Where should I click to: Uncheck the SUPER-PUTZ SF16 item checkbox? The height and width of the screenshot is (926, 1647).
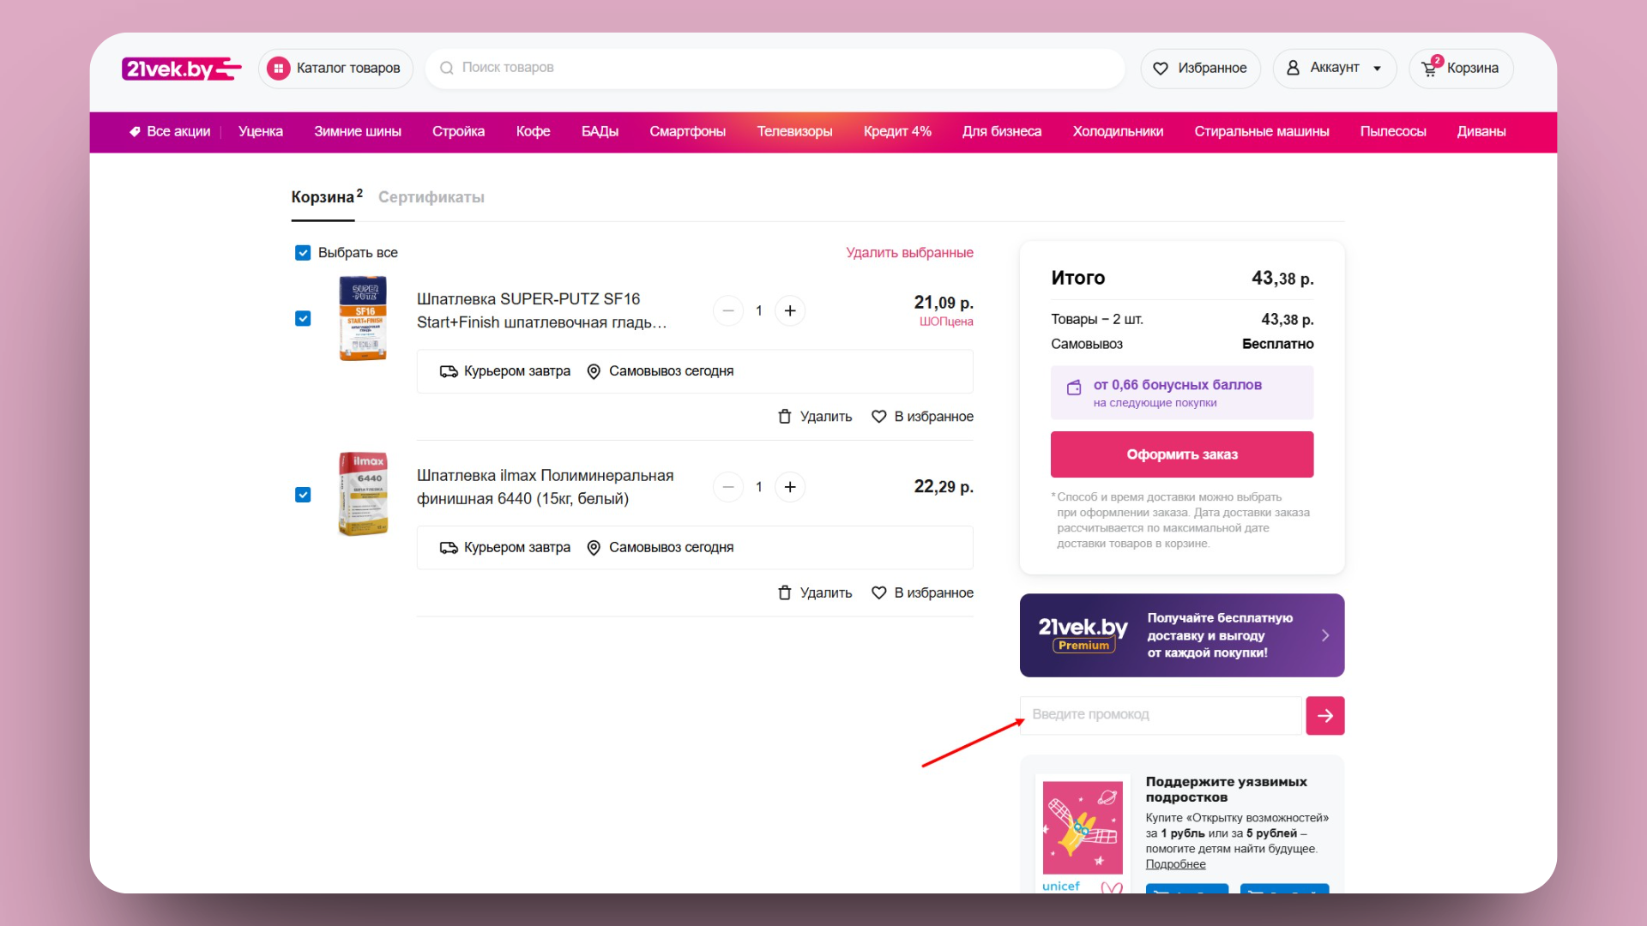303,319
